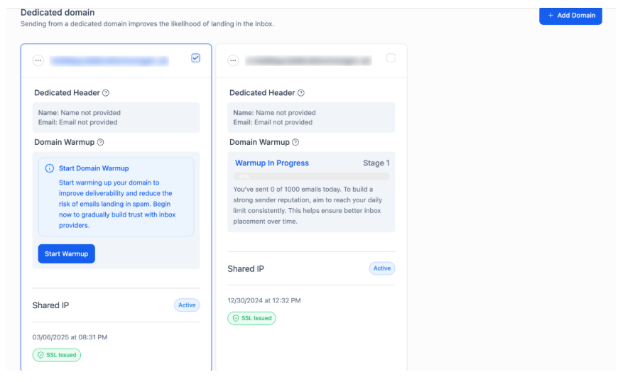Click the SSL Issued shield in second card
Viewport: 630px width, 382px height.
pyautogui.click(x=236, y=318)
